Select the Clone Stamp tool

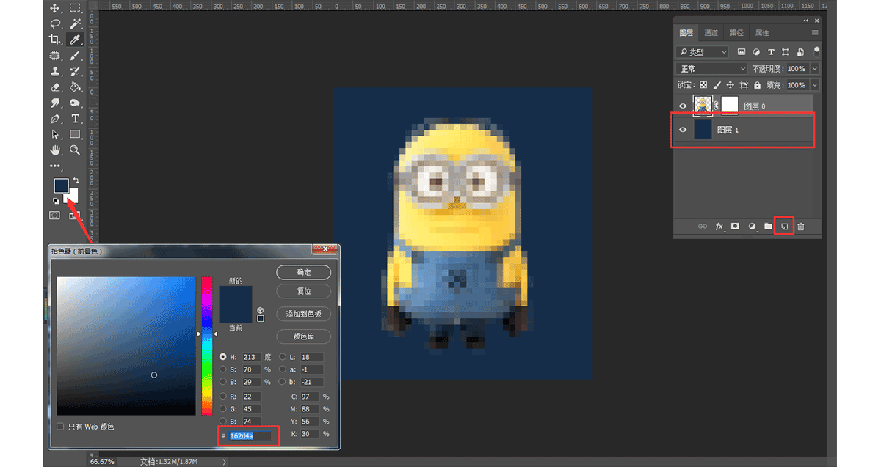[x=55, y=71]
